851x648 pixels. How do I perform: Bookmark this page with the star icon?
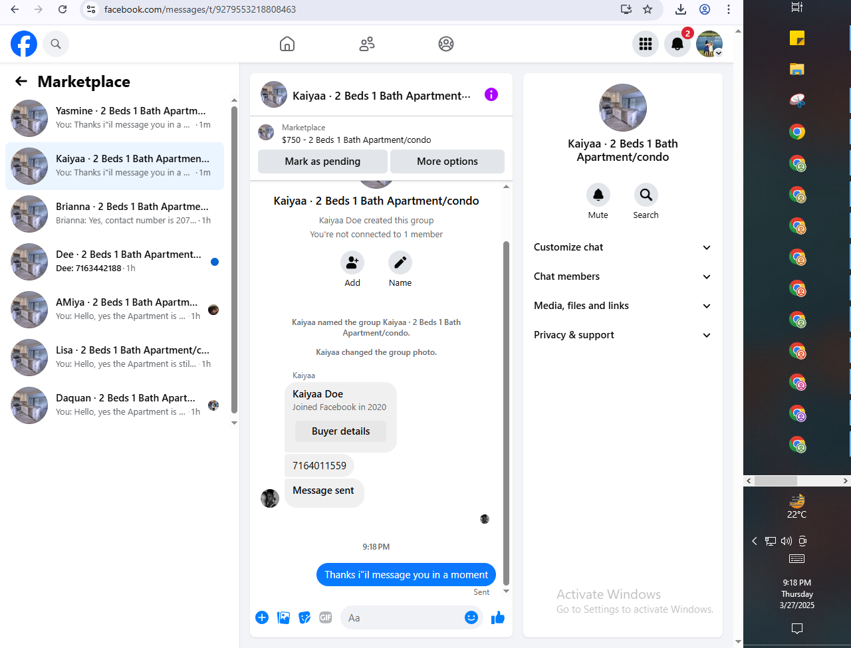648,9
